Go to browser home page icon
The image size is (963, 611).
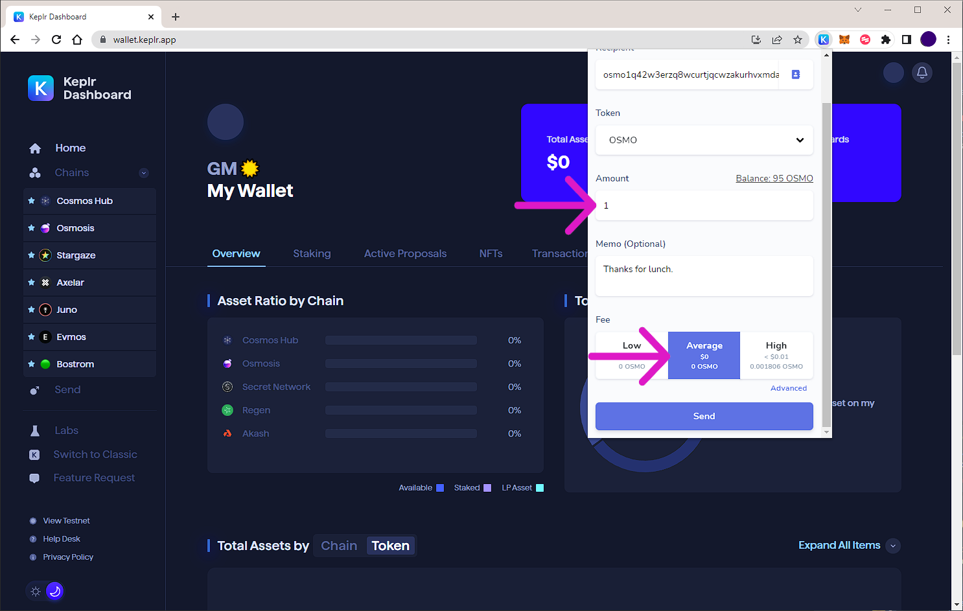pyautogui.click(x=77, y=40)
